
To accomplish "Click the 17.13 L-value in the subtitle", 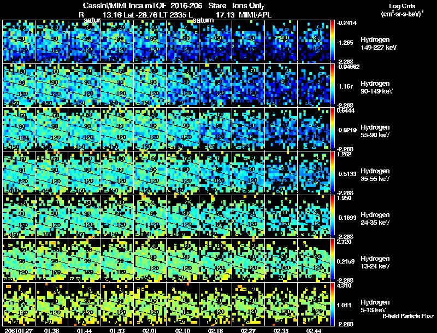I will tap(225, 15).
